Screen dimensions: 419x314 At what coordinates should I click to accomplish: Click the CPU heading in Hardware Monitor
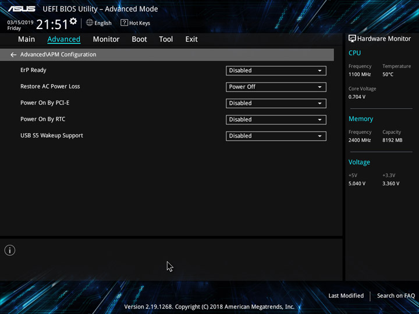click(x=354, y=53)
